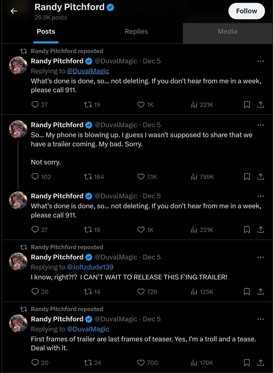Screen dimensions: 273x373
Task: View analytics on the 799K views post
Action: (194, 177)
